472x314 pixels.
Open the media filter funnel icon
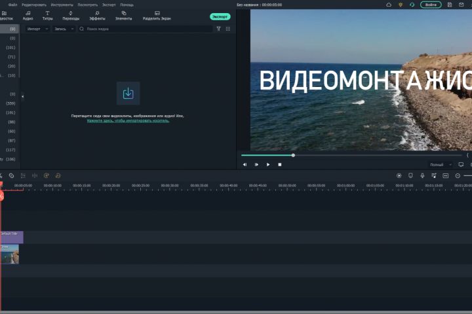(218, 29)
